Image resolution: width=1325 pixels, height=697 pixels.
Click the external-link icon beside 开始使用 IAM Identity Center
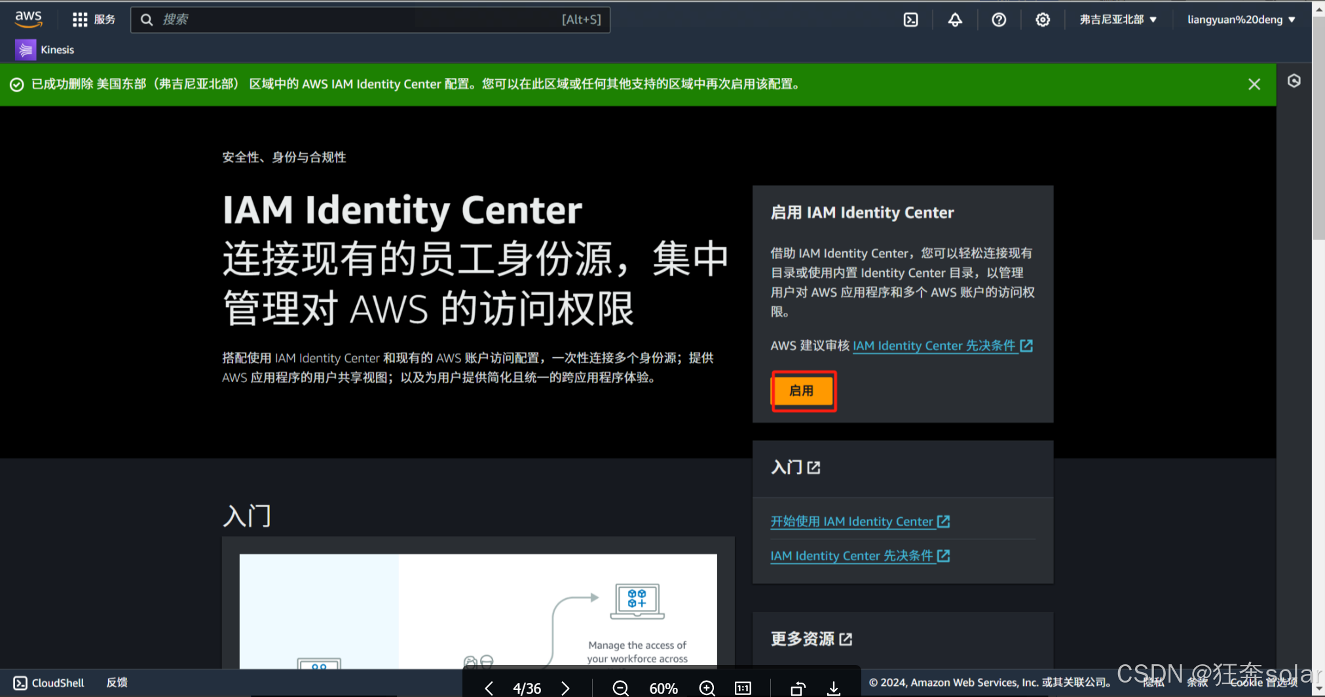(944, 522)
